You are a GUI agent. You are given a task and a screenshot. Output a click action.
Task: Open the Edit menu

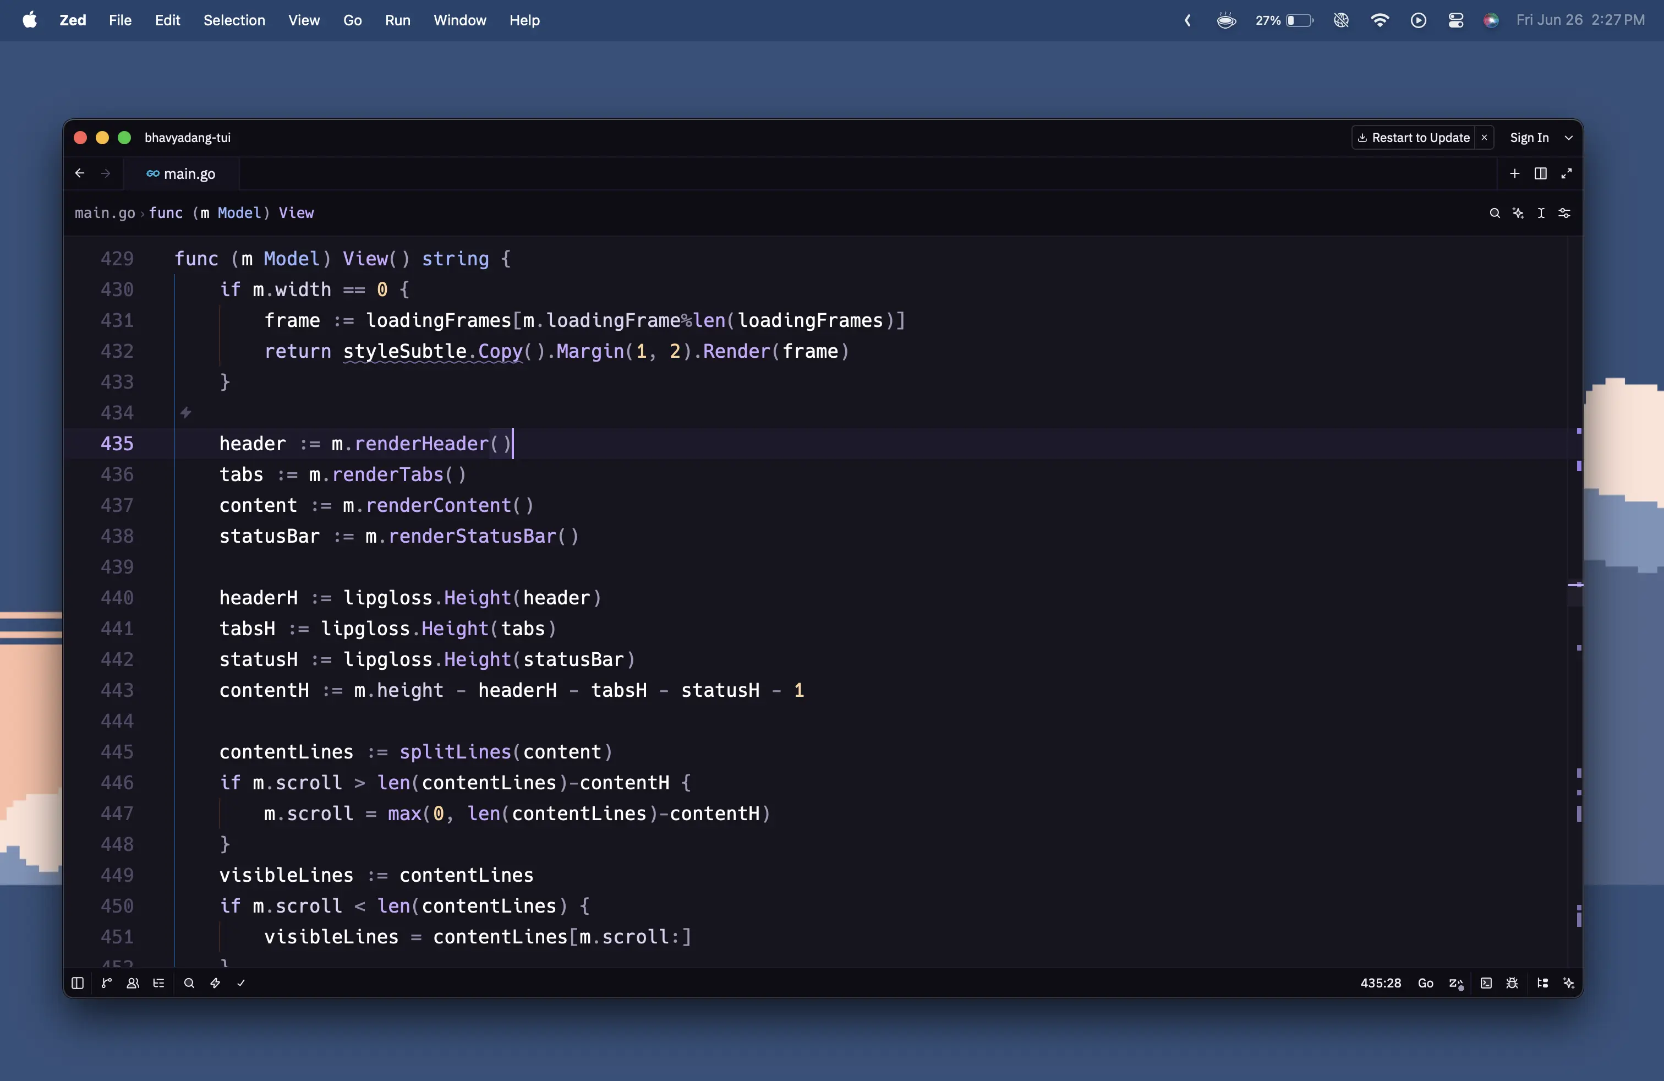coord(168,20)
